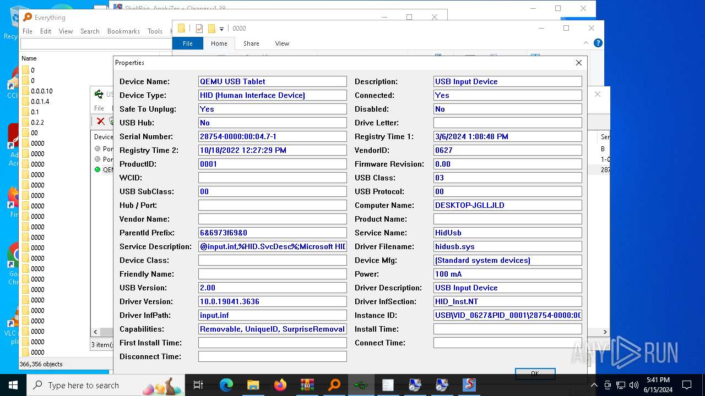Open the help icon in File Explorer ribbon
This screenshot has height=396, width=705.
pos(598,43)
